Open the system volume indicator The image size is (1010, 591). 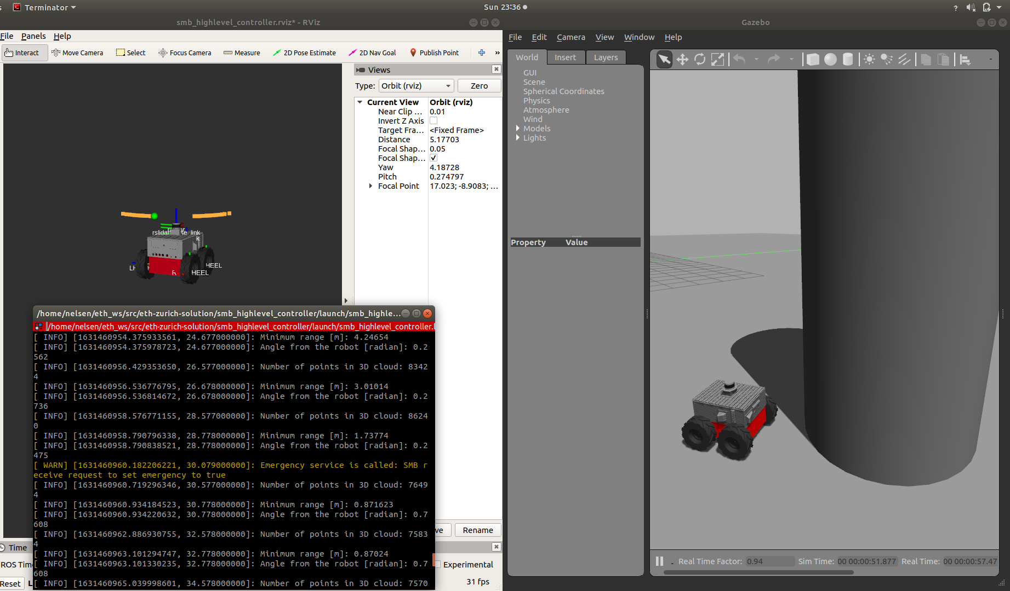(x=971, y=7)
